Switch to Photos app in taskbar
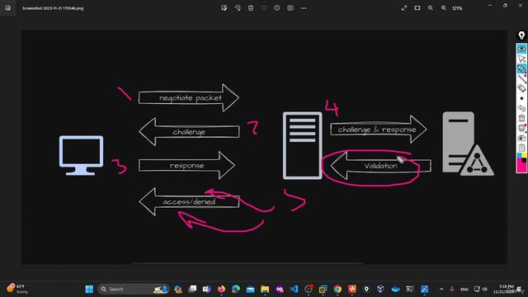528x297 pixels. pyautogui.click(x=424, y=289)
